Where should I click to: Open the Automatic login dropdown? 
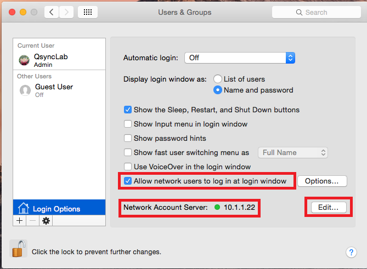(240, 58)
